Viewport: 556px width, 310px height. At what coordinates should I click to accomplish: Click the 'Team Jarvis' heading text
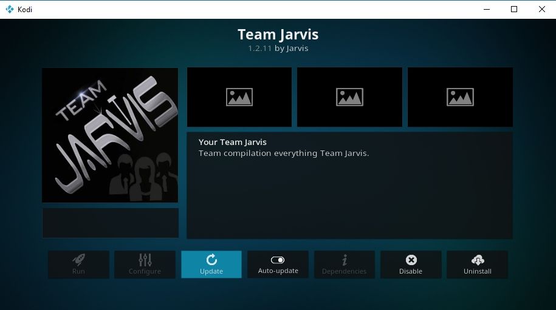click(278, 35)
